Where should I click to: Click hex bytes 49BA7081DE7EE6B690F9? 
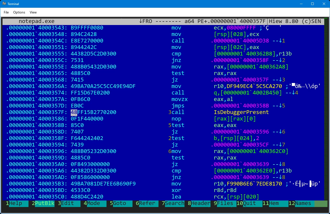103,184
